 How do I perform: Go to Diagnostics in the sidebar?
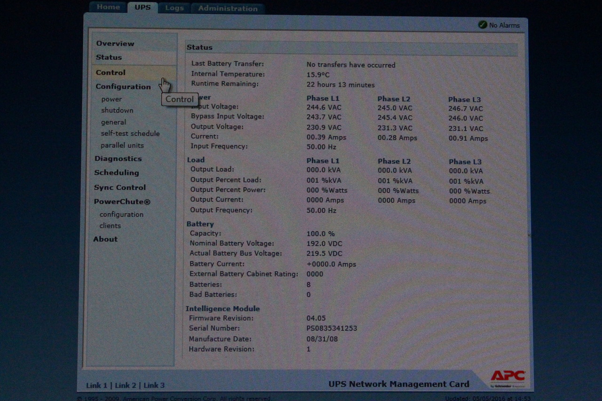(118, 159)
